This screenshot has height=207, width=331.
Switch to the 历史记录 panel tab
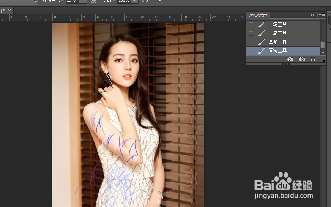(258, 15)
